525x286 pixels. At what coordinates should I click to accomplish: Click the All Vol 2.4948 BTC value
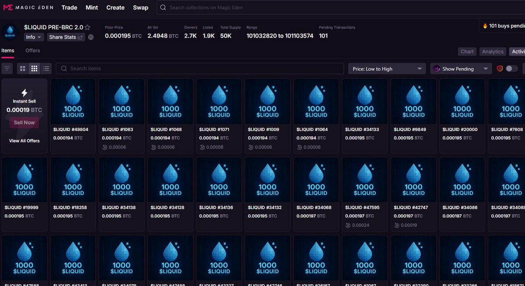(x=163, y=36)
